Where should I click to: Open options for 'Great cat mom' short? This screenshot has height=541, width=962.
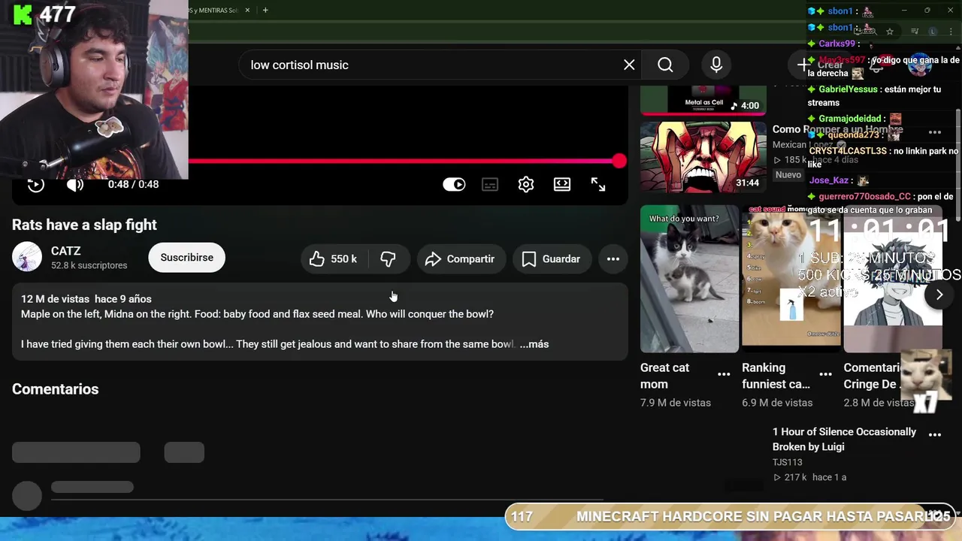[724, 374]
